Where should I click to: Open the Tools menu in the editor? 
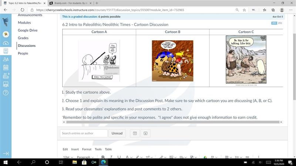pyautogui.click(x=98, y=149)
